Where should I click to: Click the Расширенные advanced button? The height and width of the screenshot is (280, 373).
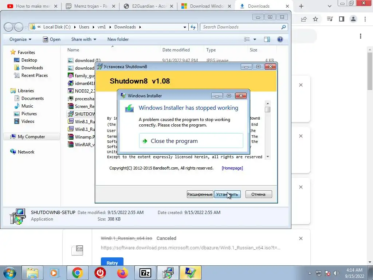pos(200,194)
